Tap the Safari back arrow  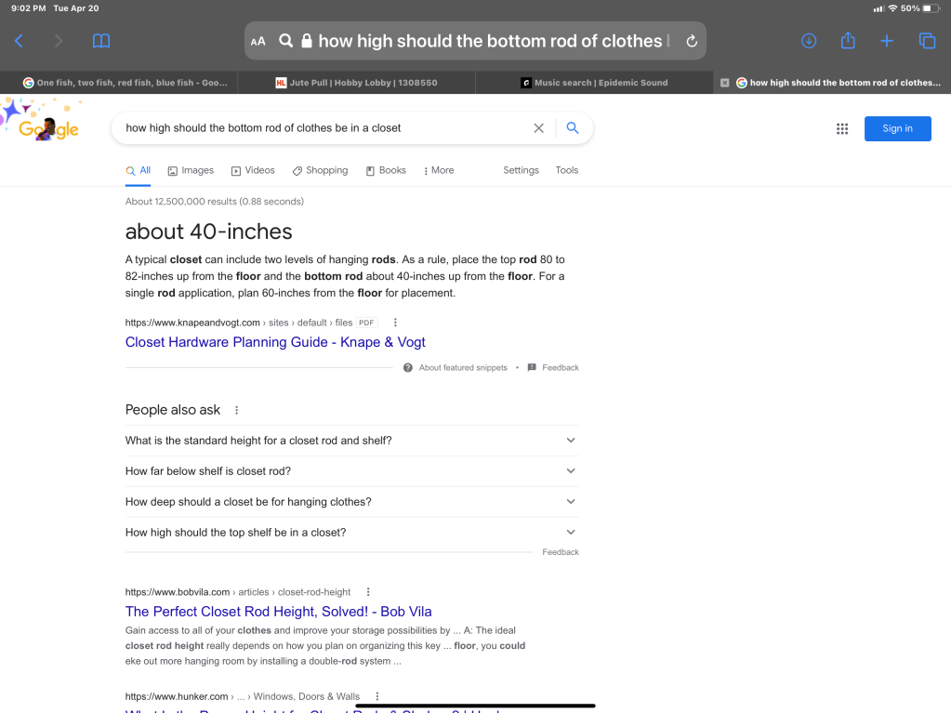pyautogui.click(x=19, y=41)
